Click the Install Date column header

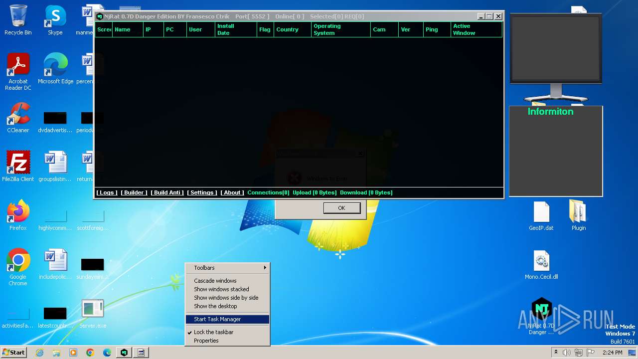pyautogui.click(x=235, y=29)
